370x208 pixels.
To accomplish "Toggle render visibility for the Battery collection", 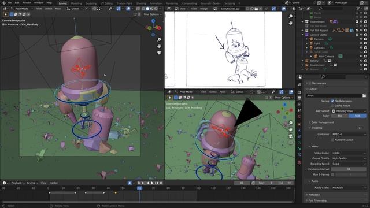I will pyautogui.click(x=365, y=61).
